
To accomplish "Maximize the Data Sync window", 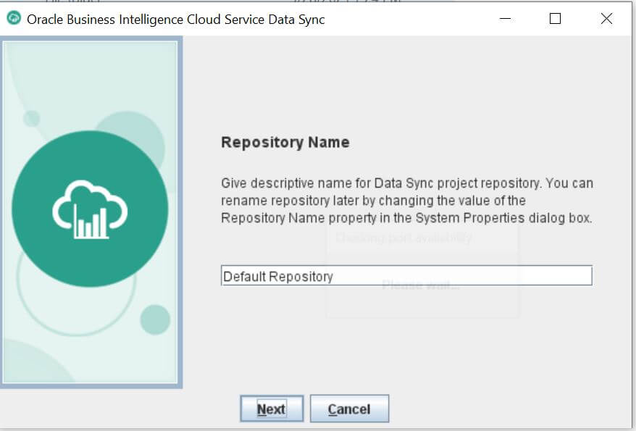I will 555,18.
